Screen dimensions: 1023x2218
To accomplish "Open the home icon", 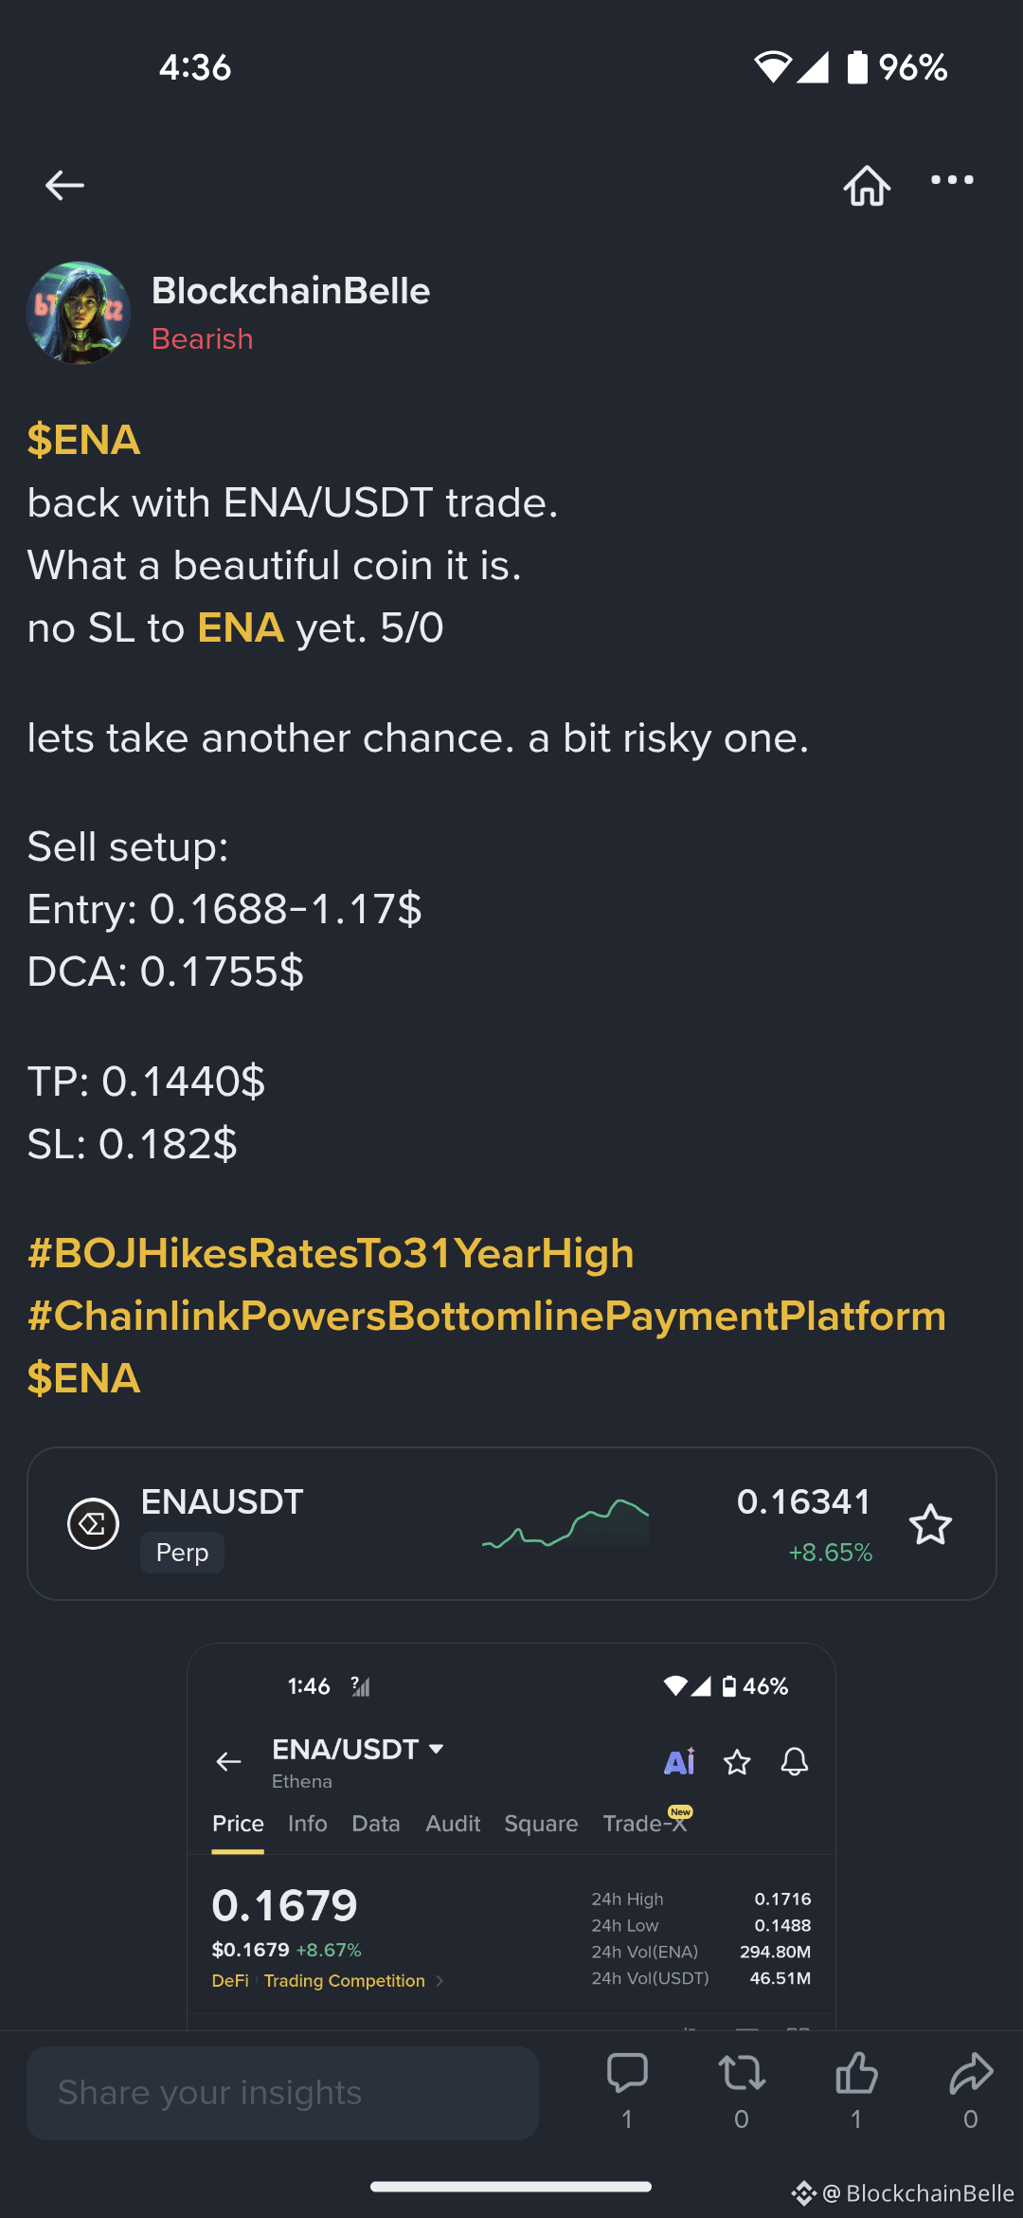I will [x=867, y=185].
